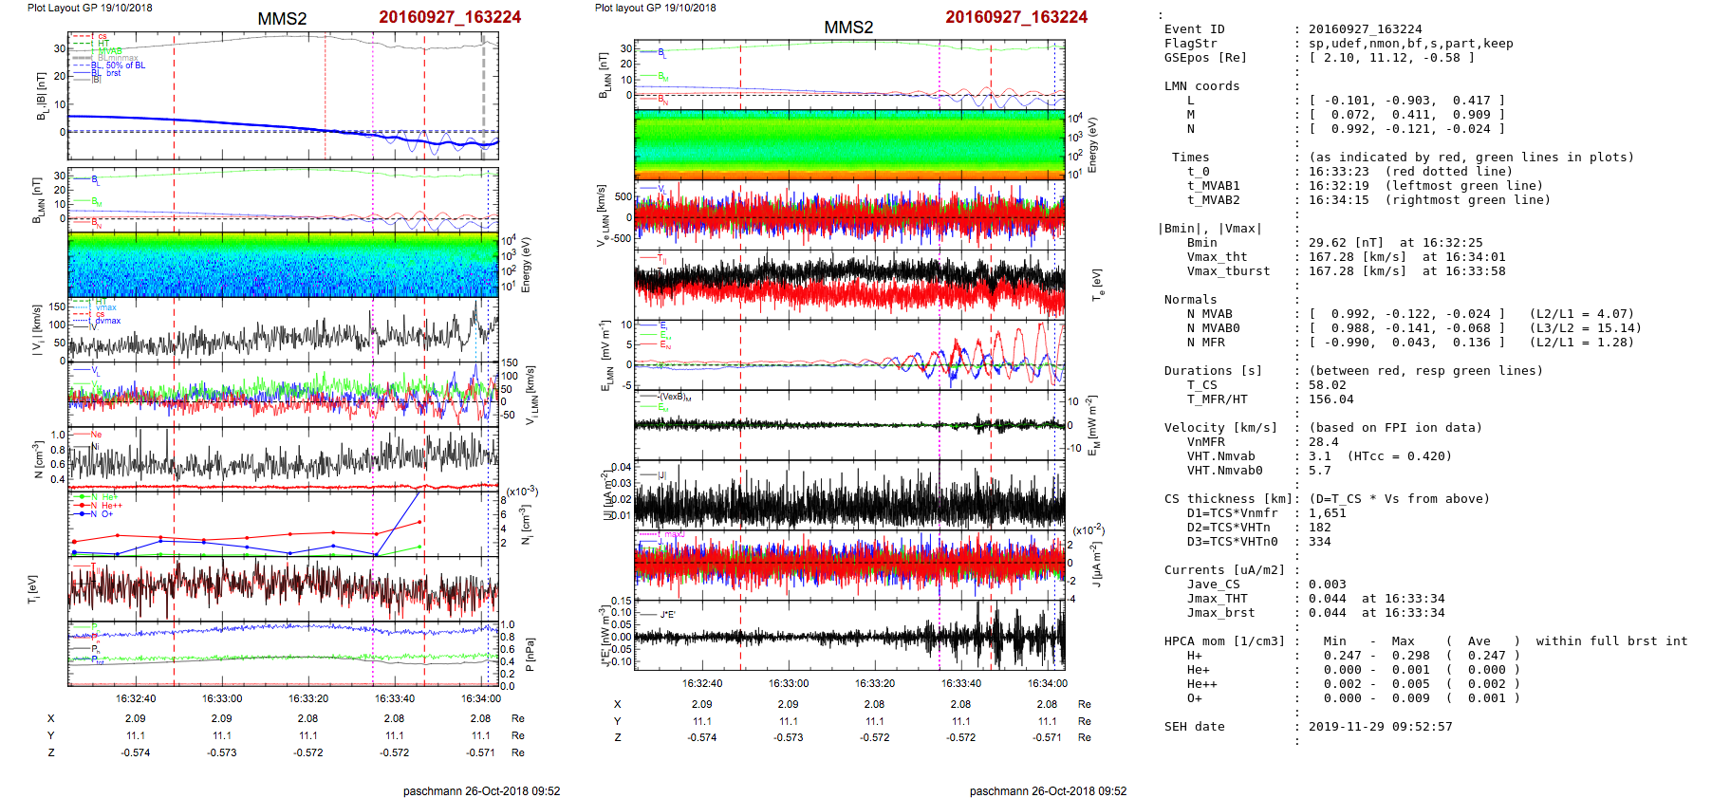Select the LMN coords heading
Viewport: 1712px width, 798px height.
(1201, 86)
